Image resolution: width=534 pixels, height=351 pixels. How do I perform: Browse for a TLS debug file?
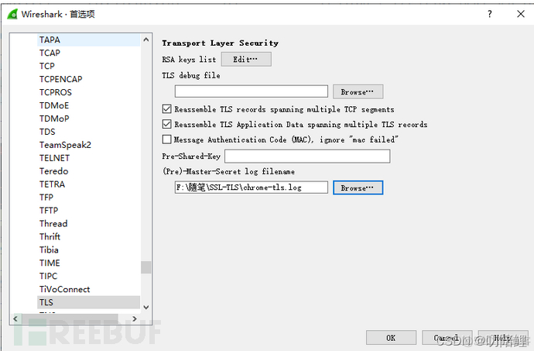click(x=358, y=91)
